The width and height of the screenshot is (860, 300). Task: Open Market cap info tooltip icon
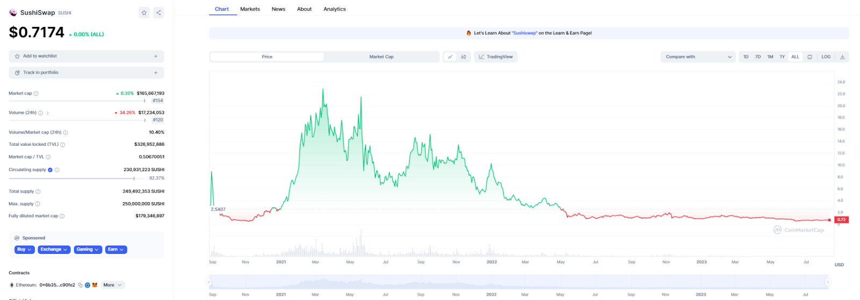point(36,94)
